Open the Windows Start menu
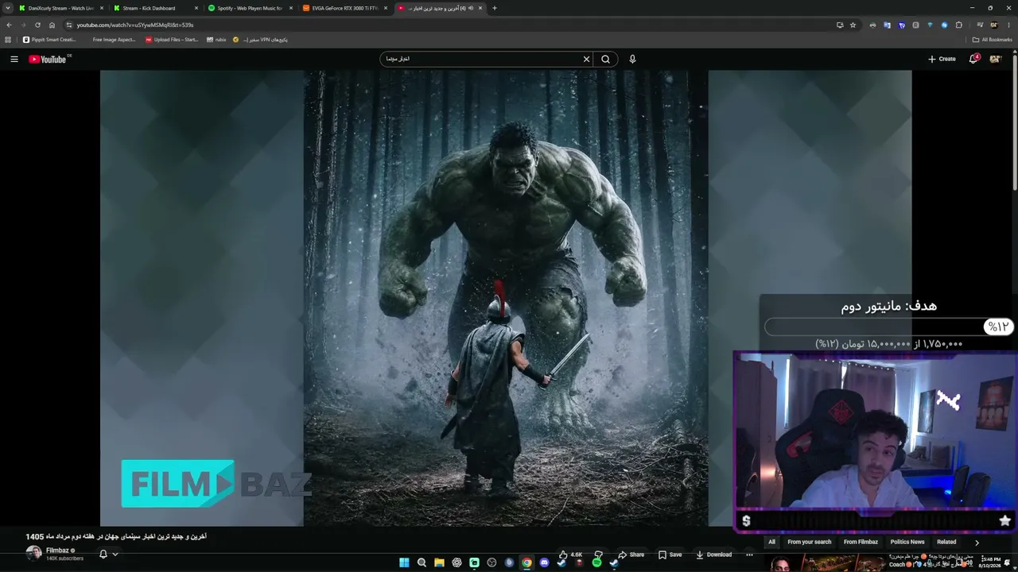The height and width of the screenshot is (572, 1018). (x=404, y=562)
